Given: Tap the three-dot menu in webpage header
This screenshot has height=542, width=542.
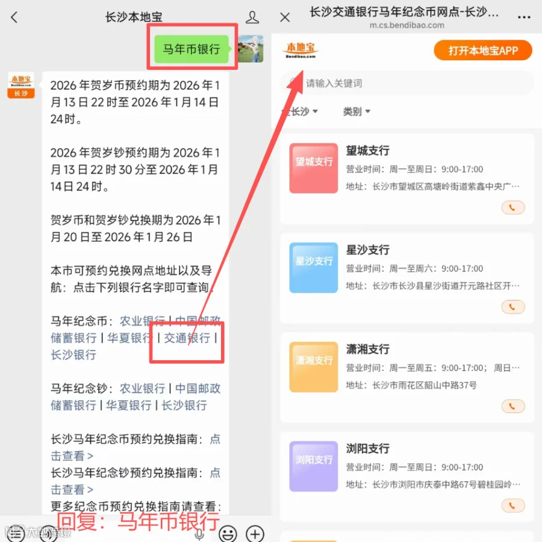Looking at the screenshot, I should [x=524, y=17].
